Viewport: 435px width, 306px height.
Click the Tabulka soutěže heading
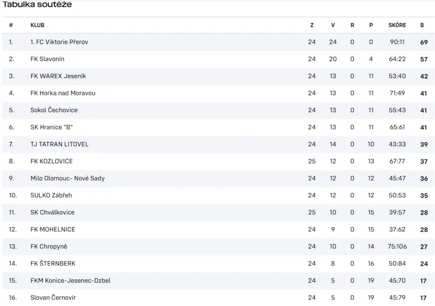tap(37, 5)
